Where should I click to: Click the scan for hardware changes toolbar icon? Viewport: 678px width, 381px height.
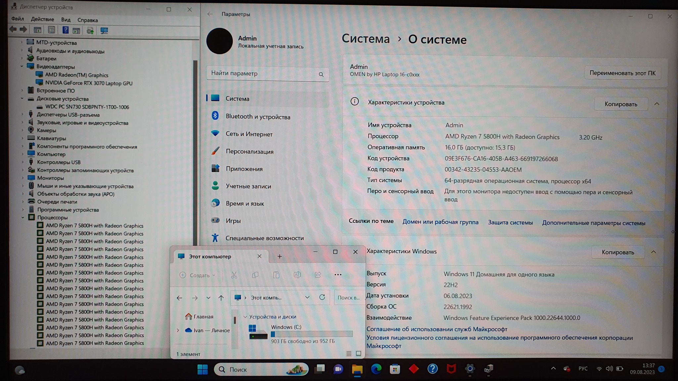click(104, 31)
